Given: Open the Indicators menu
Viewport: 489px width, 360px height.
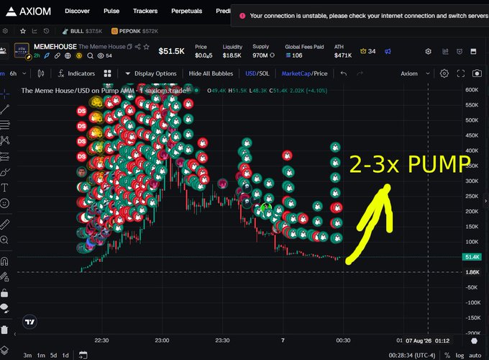Looking at the screenshot, I should tap(76, 73).
